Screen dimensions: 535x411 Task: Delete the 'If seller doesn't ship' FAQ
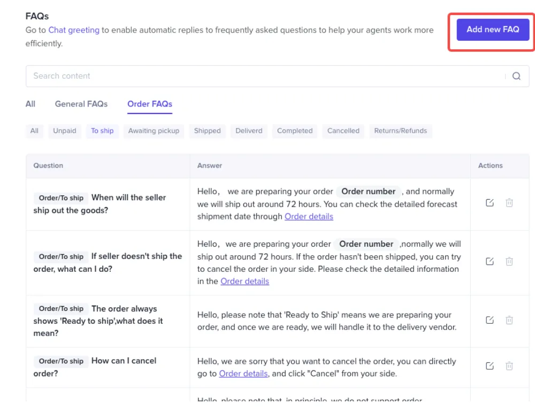(509, 262)
